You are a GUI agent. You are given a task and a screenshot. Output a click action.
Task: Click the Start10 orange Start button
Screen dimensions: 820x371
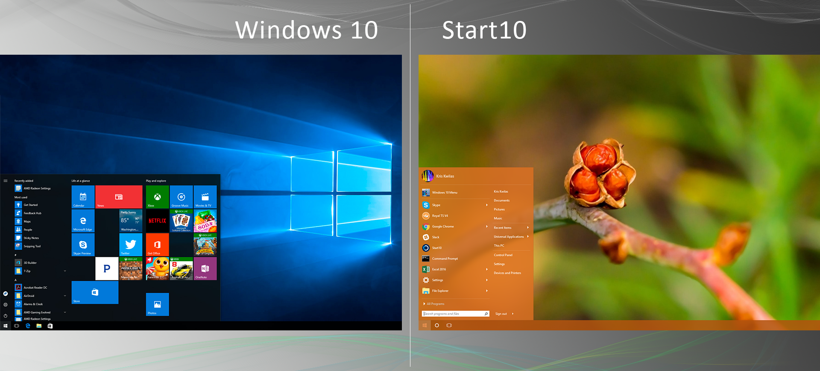coord(425,325)
